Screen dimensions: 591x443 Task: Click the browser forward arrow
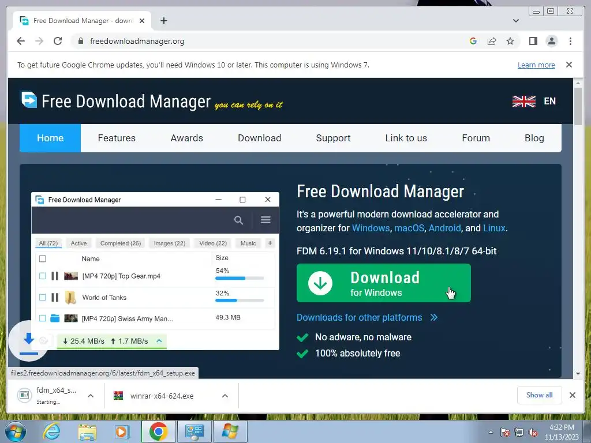pyautogui.click(x=39, y=41)
